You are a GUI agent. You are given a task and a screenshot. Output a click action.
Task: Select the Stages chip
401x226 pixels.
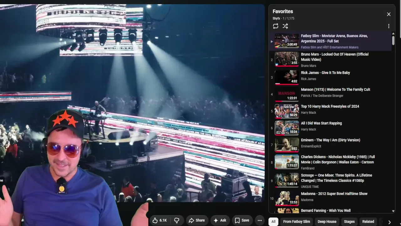[349, 222]
